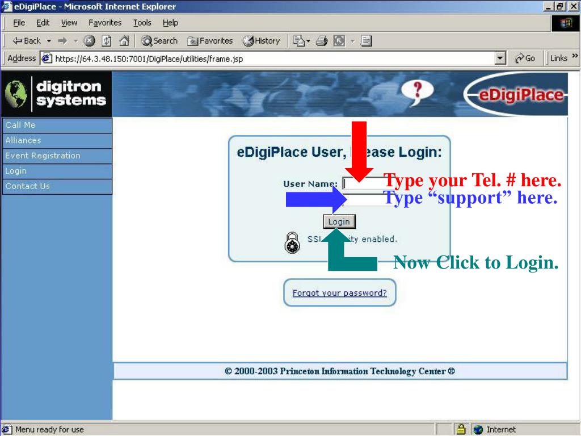Expand the Back button history dropdown
Viewport: 581px width, 436px height.
(x=49, y=41)
